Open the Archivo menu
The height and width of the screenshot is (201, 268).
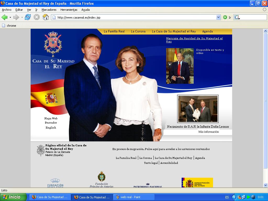pos(7,10)
